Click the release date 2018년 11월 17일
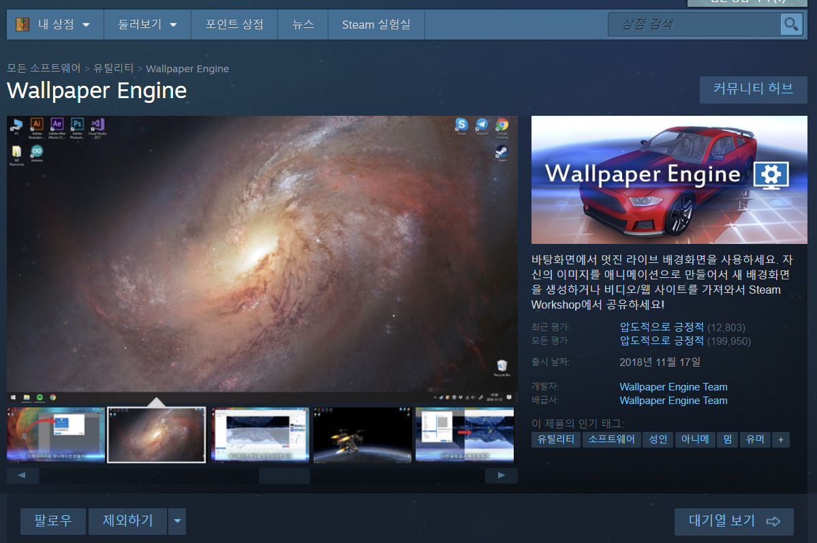The width and height of the screenshot is (817, 543). point(660,362)
